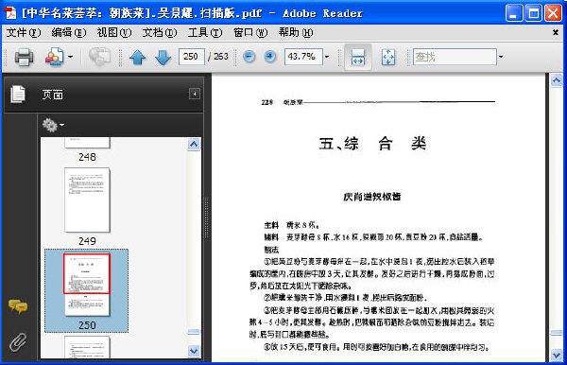This screenshot has width=567, height=365.
Task: Click the heading 五、综合类 in the page
Action: click(x=372, y=144)
